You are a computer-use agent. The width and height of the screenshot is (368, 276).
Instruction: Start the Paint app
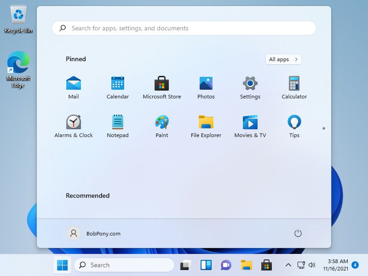tap(161, 122)
